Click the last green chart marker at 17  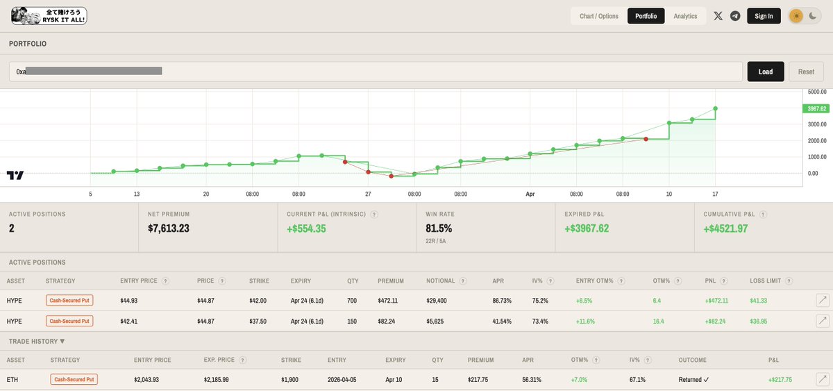715,108
